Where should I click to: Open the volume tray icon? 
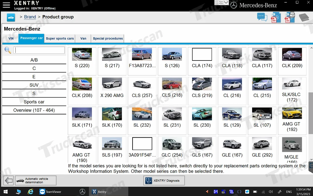pyautogui.click(x=271, y=192)
